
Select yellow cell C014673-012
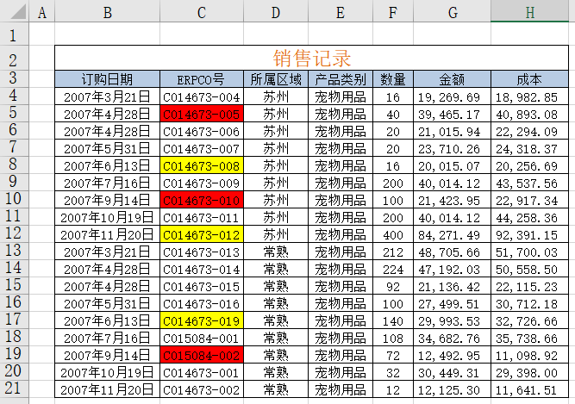202,234
